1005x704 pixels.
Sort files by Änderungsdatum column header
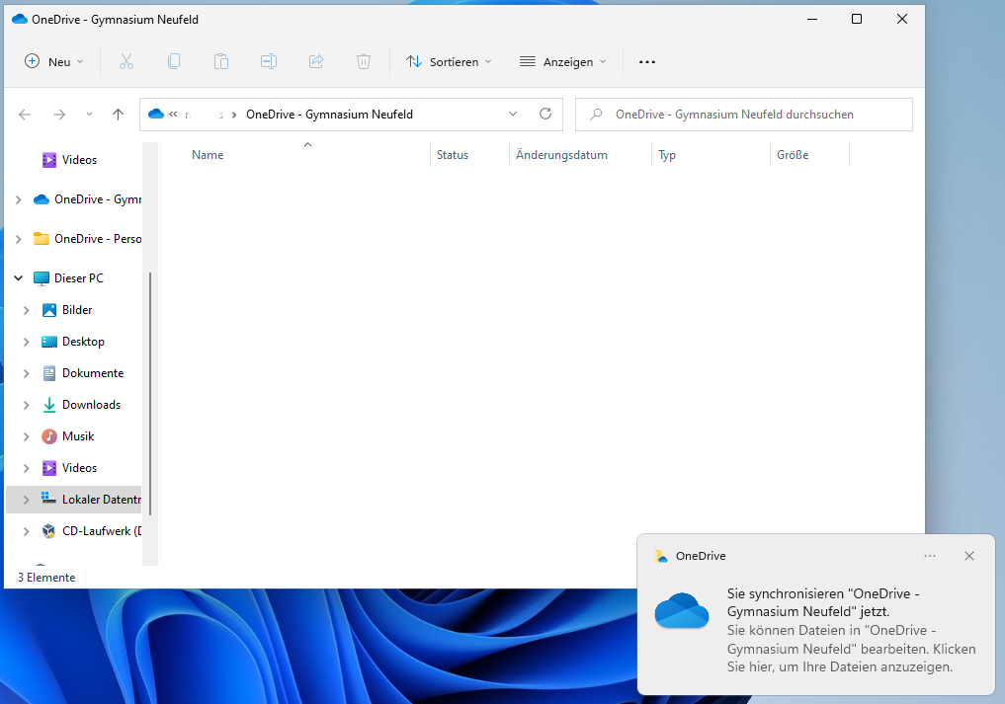point(561,155)
